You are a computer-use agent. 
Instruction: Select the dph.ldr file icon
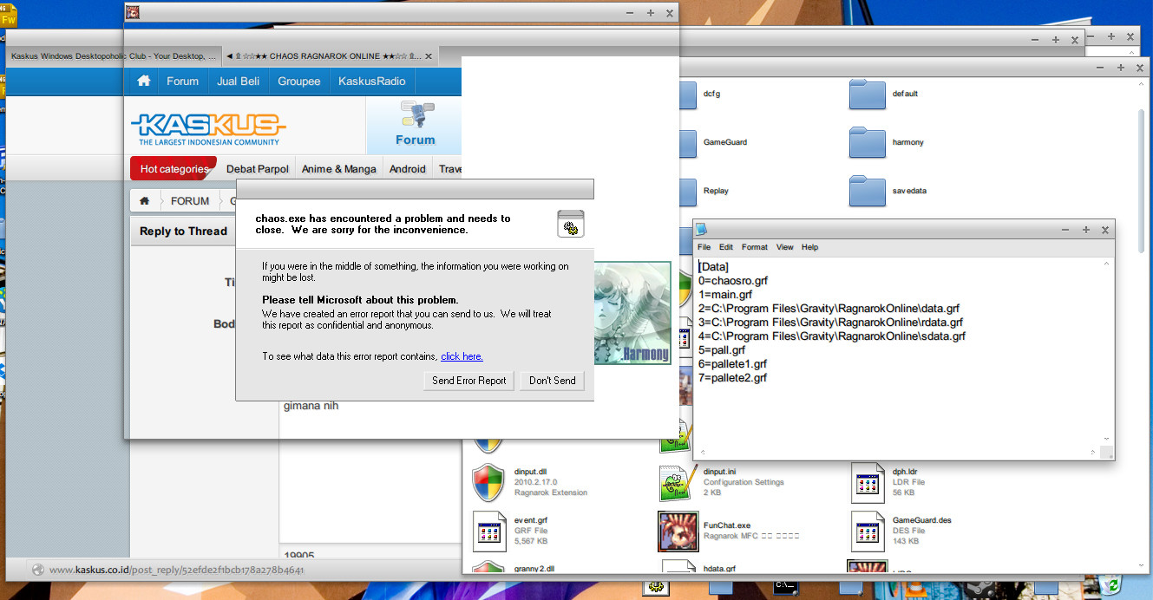pos(868,483)
